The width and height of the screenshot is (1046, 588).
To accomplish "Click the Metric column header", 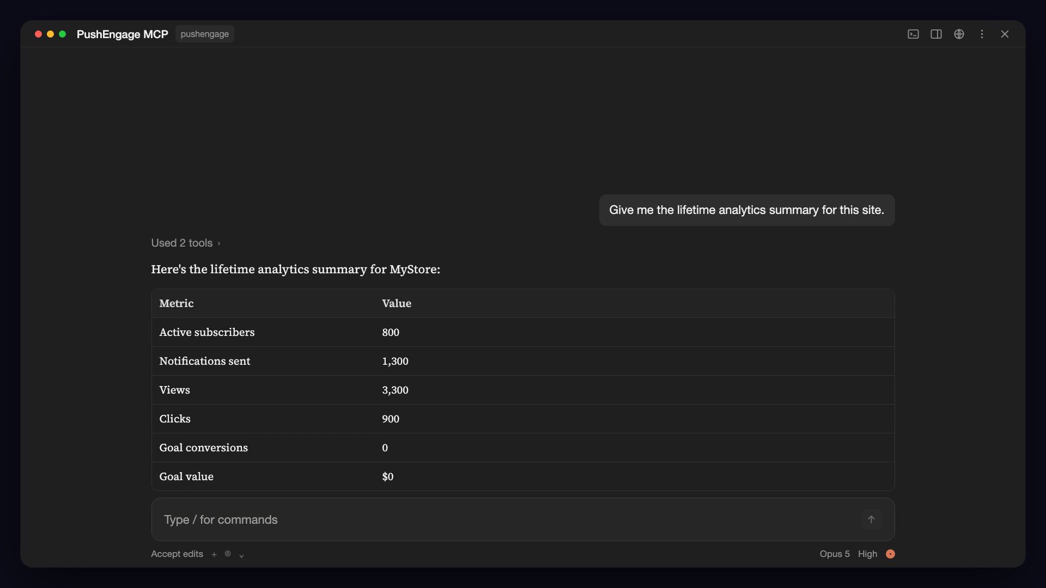I will click(177, 303).
